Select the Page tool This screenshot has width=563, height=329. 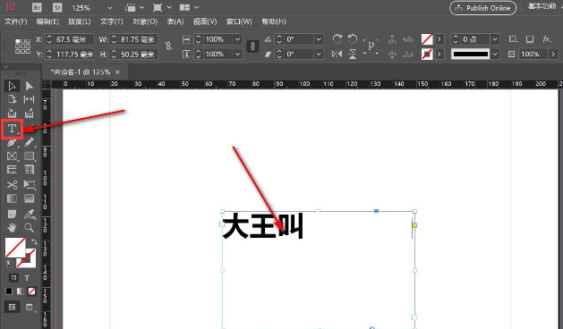tap(12, 99)
